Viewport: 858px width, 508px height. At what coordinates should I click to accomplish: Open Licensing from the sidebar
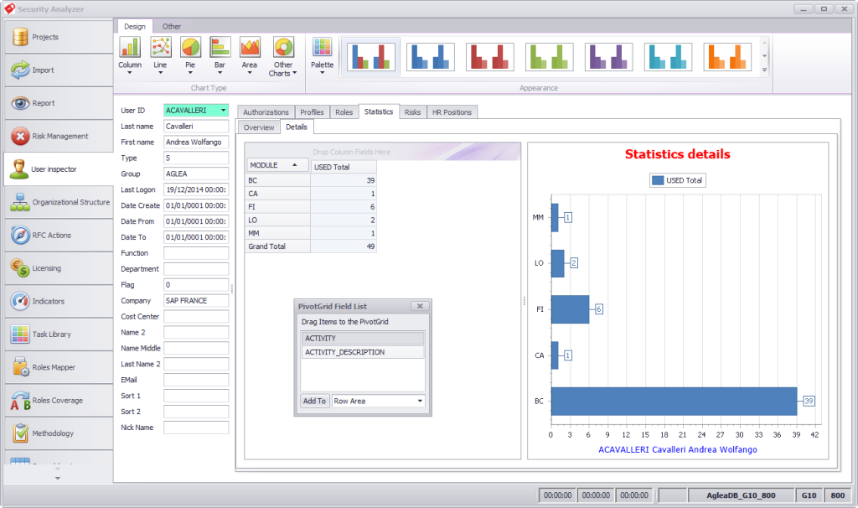click(57, 268)
